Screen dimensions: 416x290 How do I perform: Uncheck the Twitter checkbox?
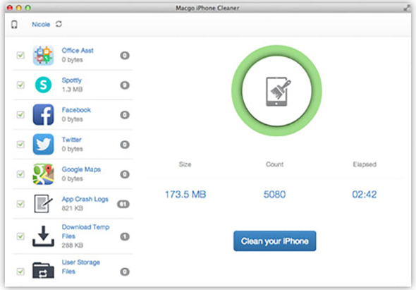[x=20, y=145]
